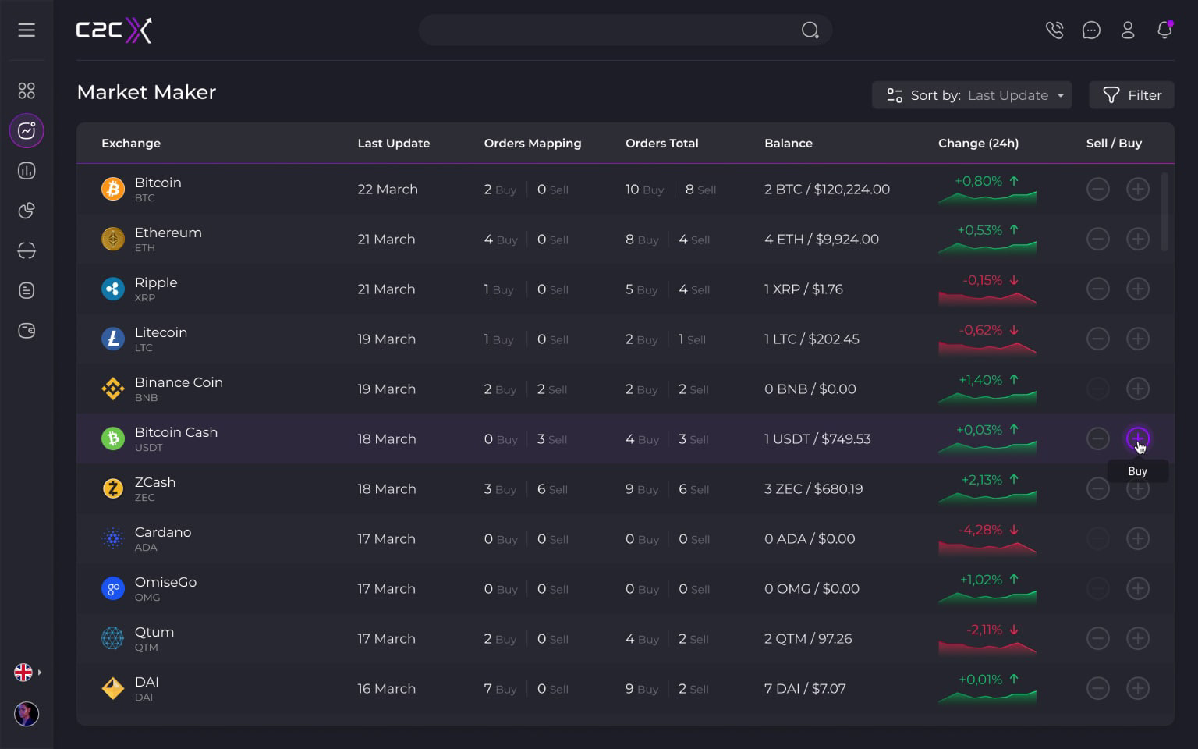This screenshot has width=1198, height=749.
Task: Open the wallet icon in sidebar
Action: tap(27, 331)
